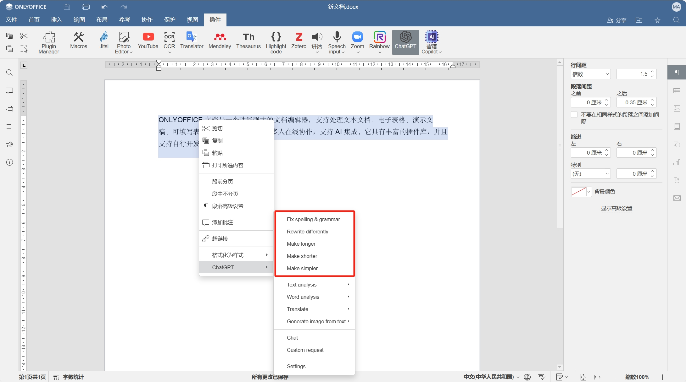Open Settings in ChatGPT submenu
Image resolution: width=686 pixels, height=382 pixels.
point(315,366)
